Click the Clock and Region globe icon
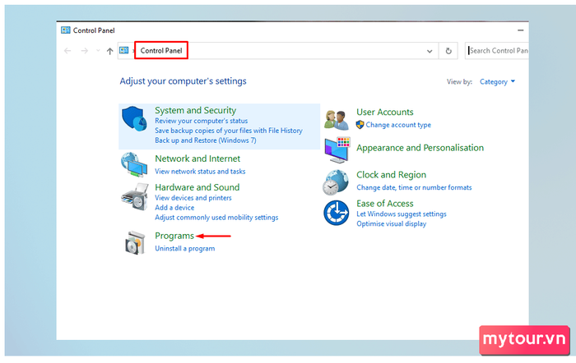This screenshot has height=363, width=576. (x=336, y=182)
